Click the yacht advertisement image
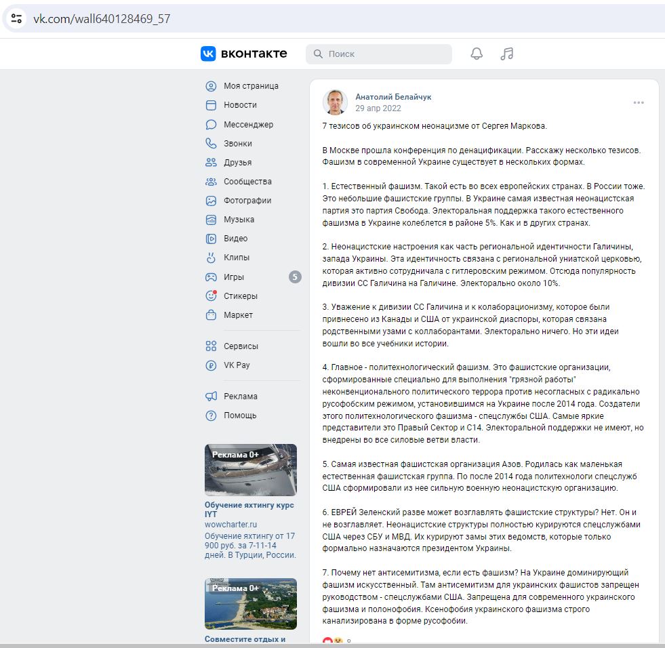 251,470
